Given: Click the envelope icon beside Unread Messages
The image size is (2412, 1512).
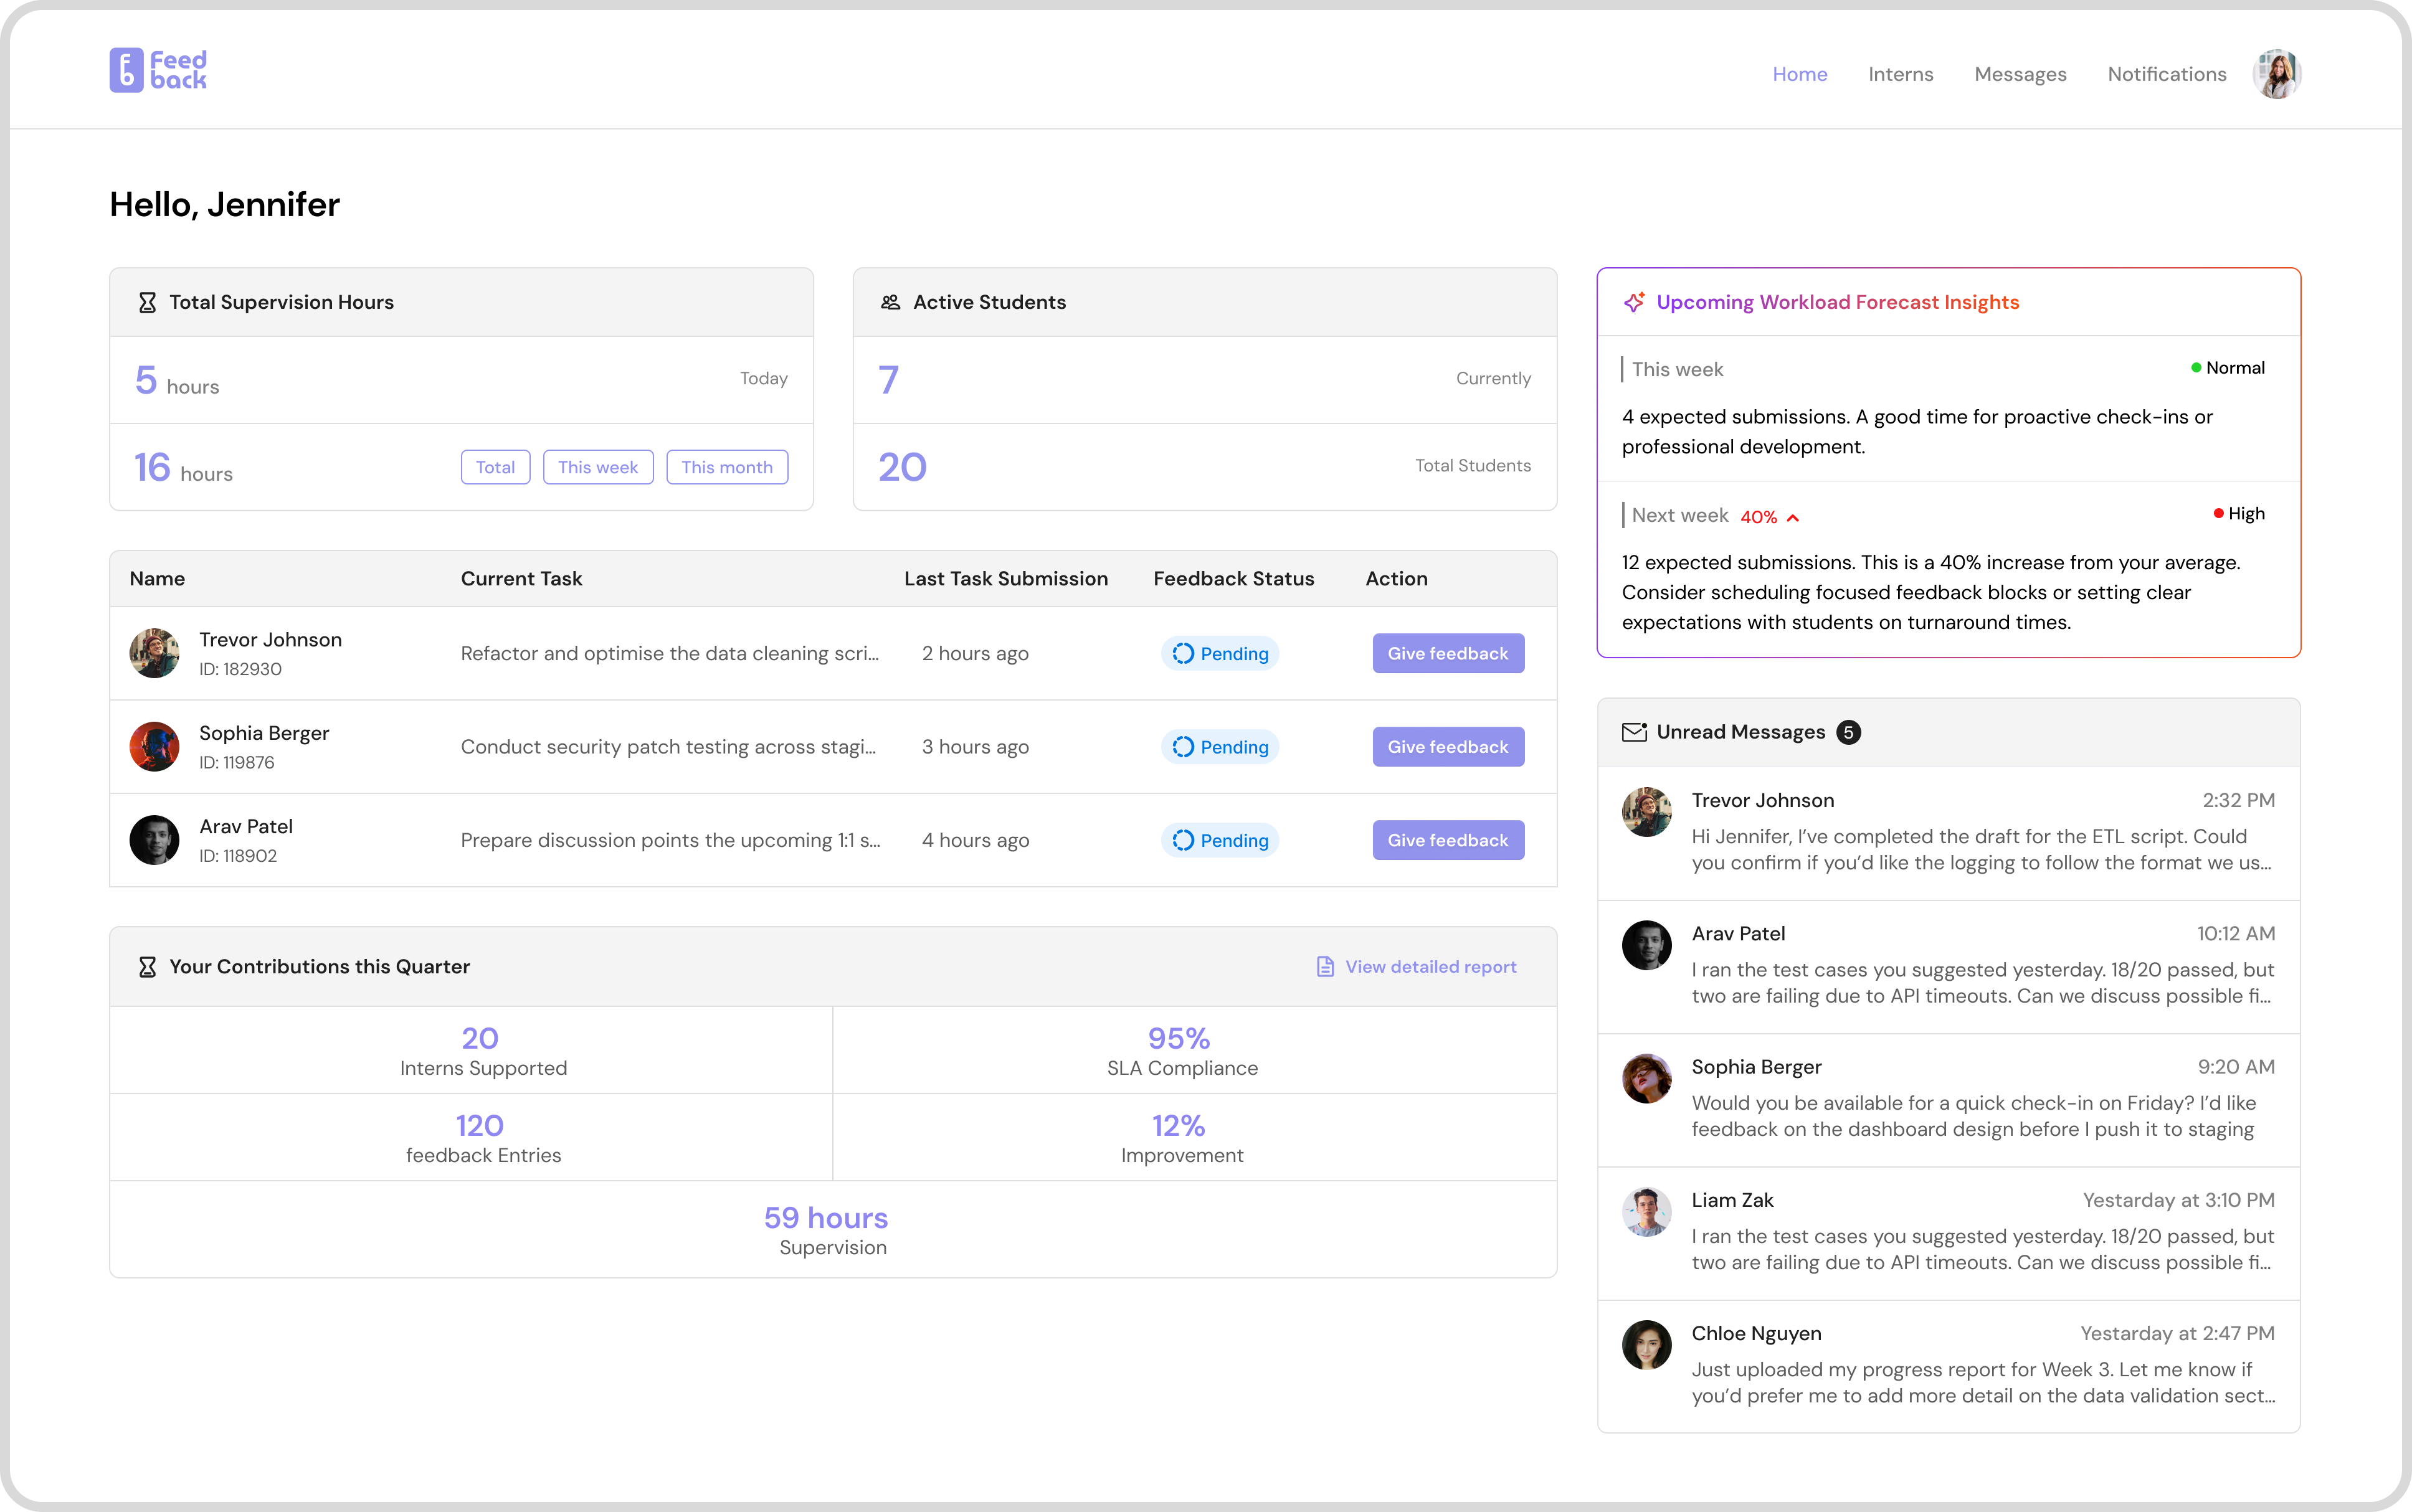Looking at the screenshot, I should [x=1634, y=732].
